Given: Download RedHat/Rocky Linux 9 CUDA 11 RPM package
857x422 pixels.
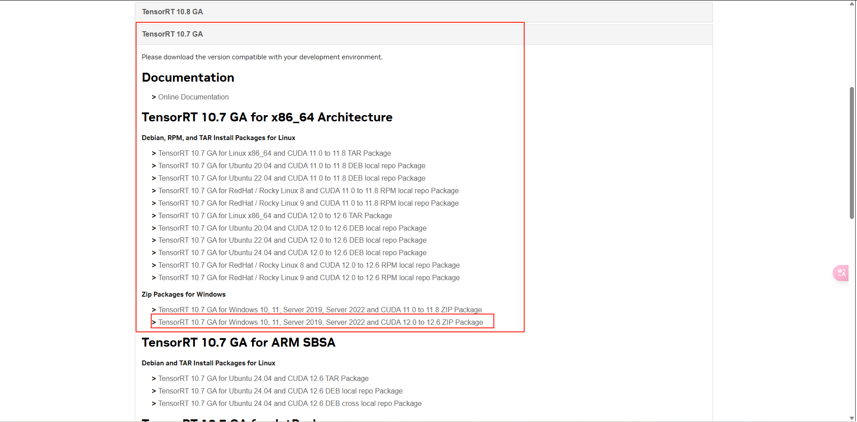Looking at the screenshot, I should (x=308, y=203).
